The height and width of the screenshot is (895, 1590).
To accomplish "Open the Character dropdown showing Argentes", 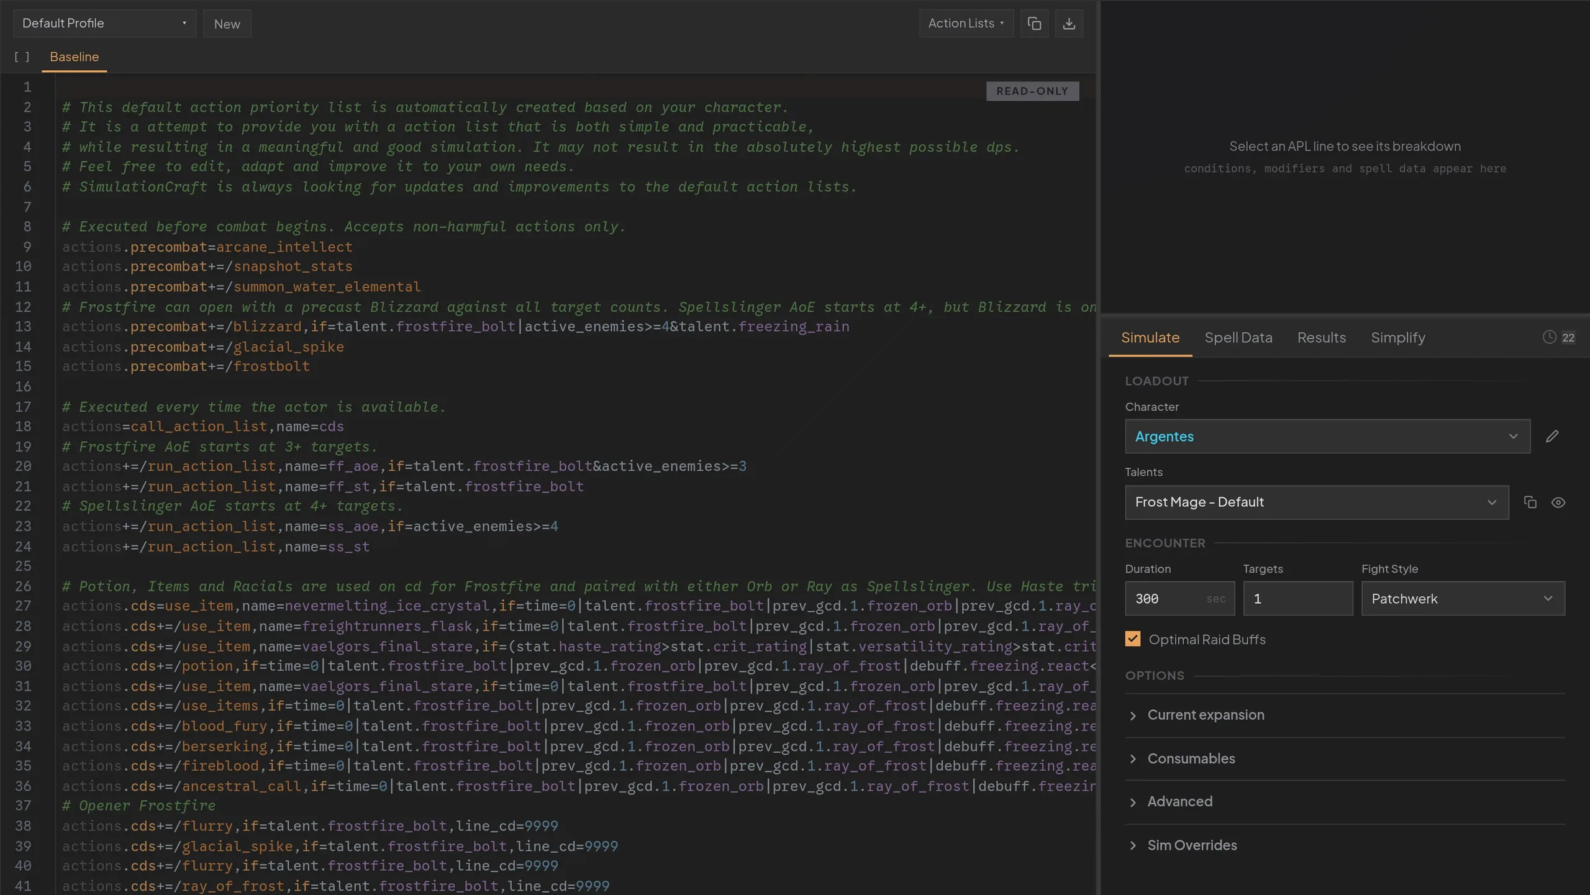I will [1327, 437].
